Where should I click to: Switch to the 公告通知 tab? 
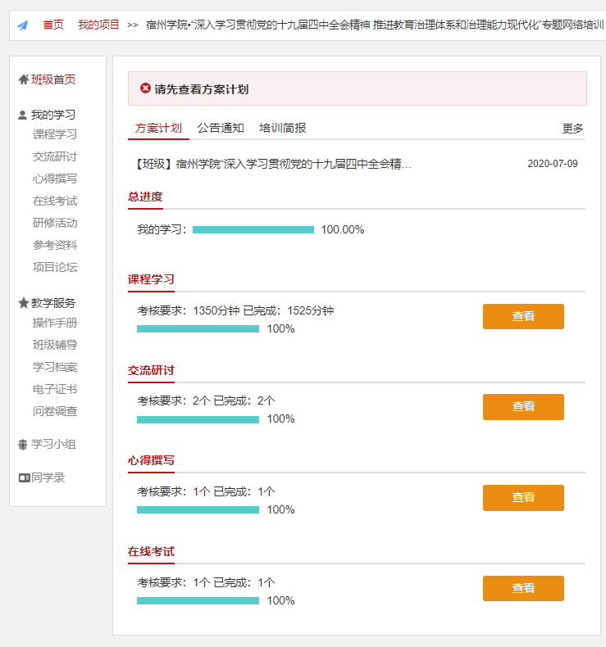pos(221,128)
